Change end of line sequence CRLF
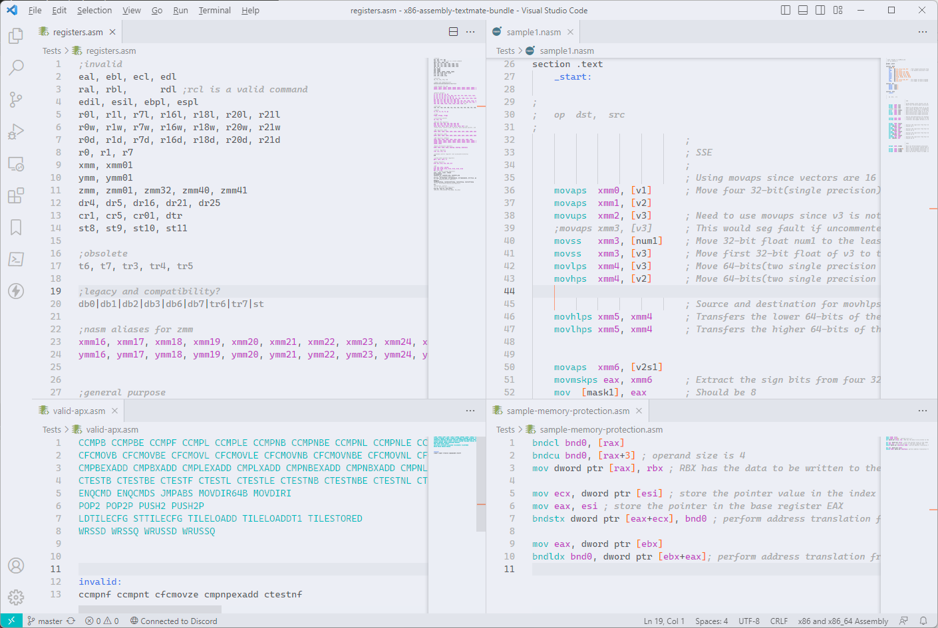This screenshot has height=628, width=938. click(x=779, y=621)
